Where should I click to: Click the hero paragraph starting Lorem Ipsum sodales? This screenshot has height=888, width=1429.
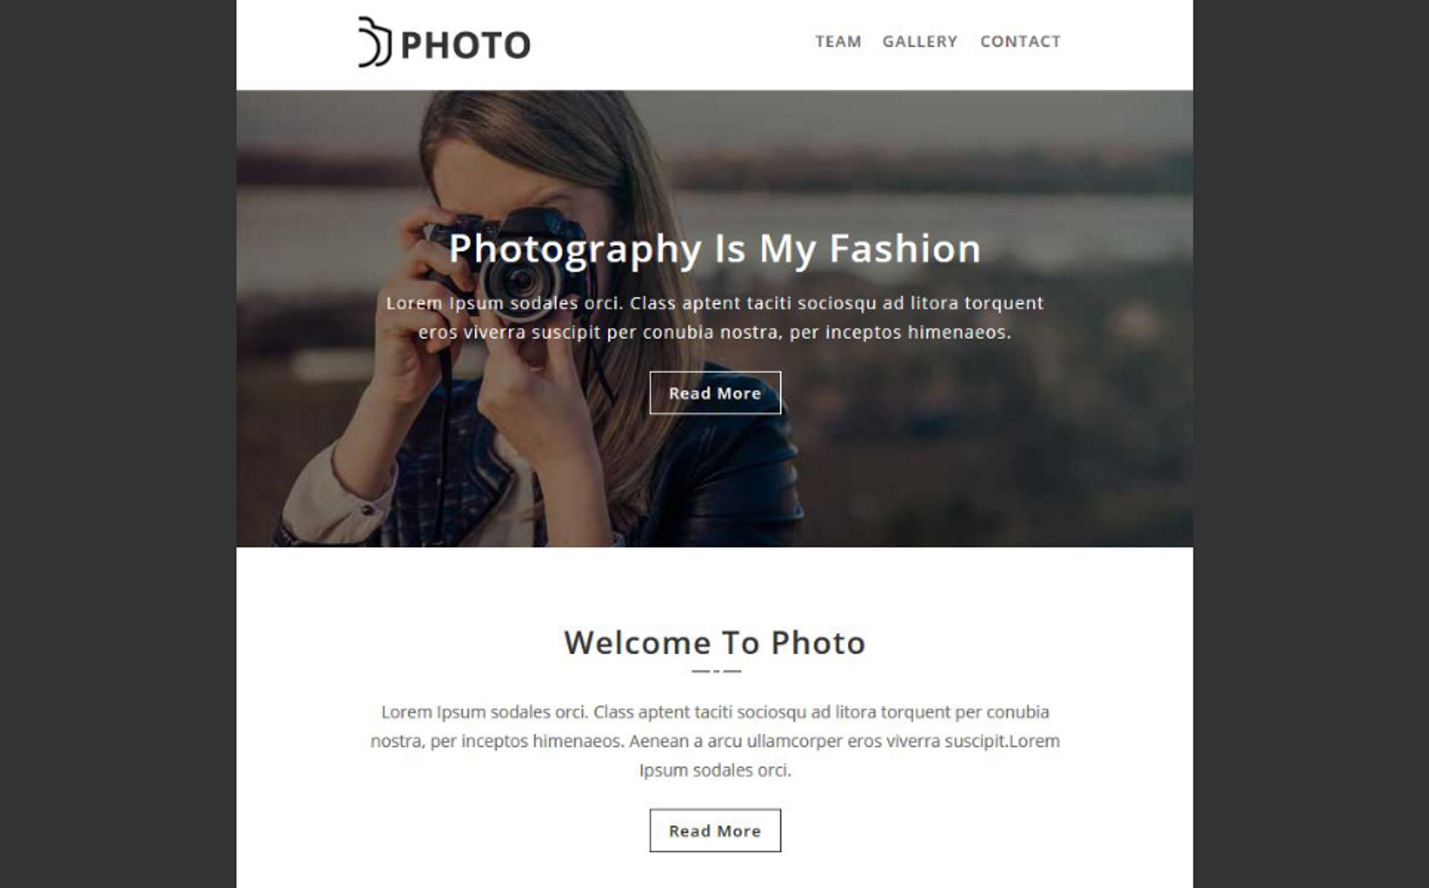[x=715, y=317]
